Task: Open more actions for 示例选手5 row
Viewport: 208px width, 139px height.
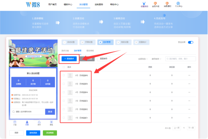Action: click(x=189, y=84)
